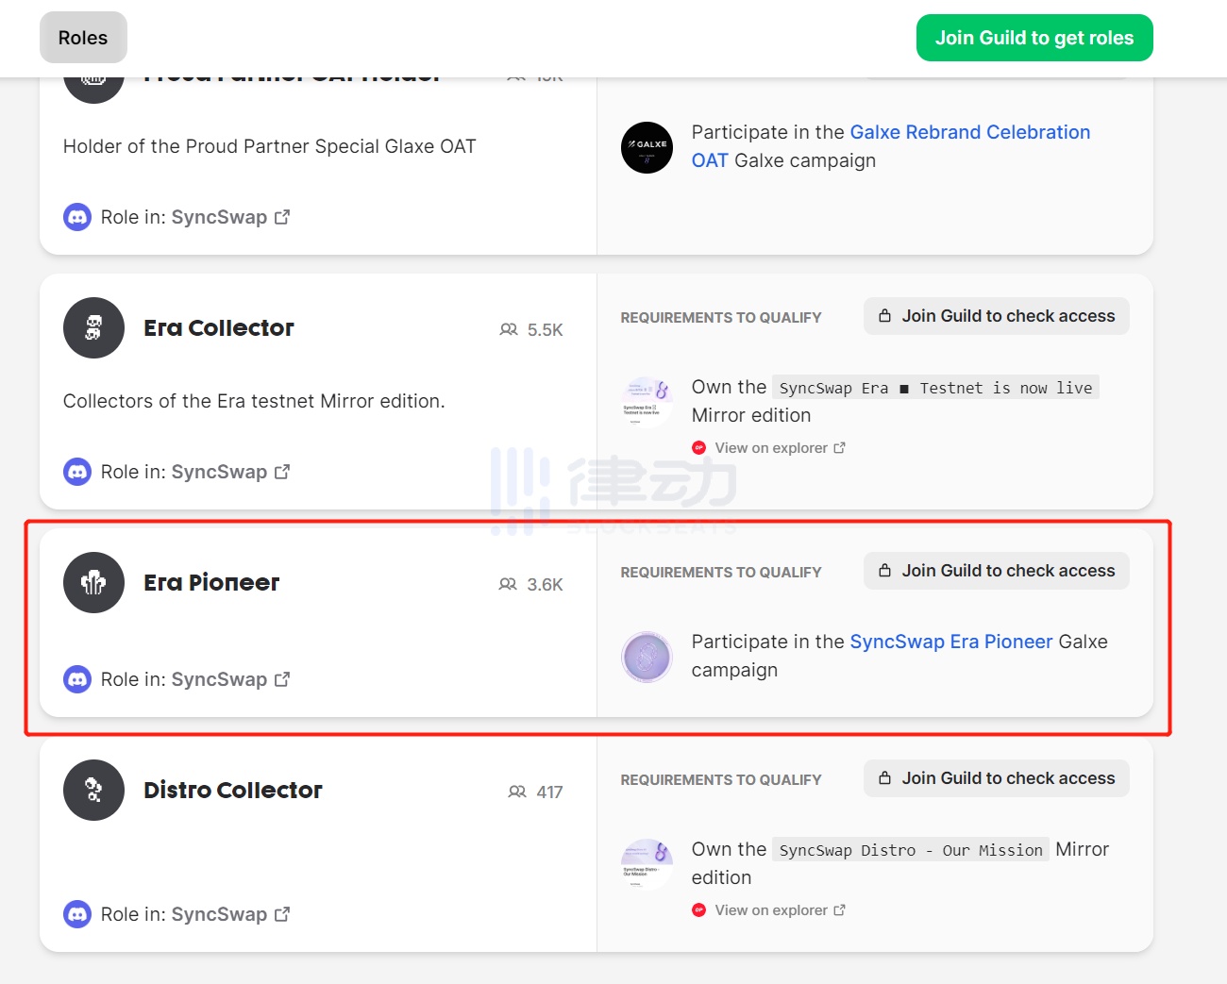Click the Distro Collector role avatar icon
The height and width of the screenshot is (984, 1227).
93,790
